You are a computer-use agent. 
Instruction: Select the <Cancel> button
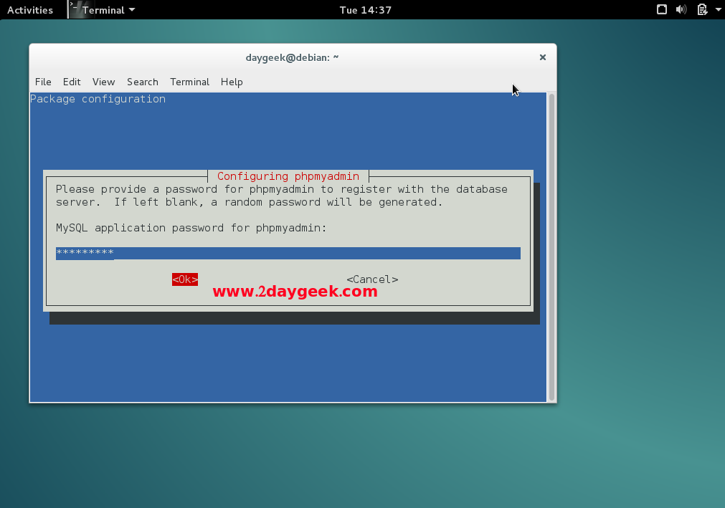[x=372, y=279]
